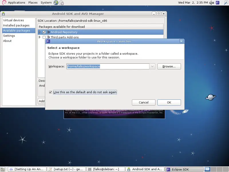The width and height of the screenshot is (229, 172).
Task: Open Settings in SDK Manager sidebar
Action: (19, 36)
